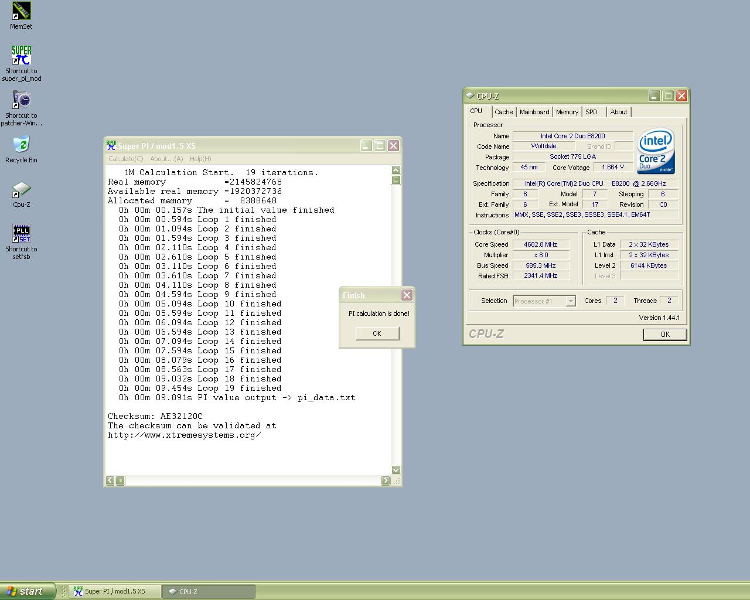Click the Code Name value Wolfdale
Image resolution: width=750 pixels, height=600 pixels.
pyautogui.click(x=544, y=146)
